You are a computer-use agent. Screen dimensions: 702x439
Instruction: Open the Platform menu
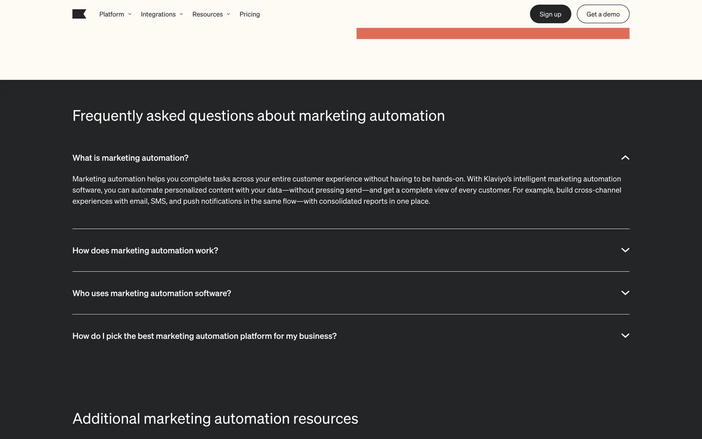112,14
